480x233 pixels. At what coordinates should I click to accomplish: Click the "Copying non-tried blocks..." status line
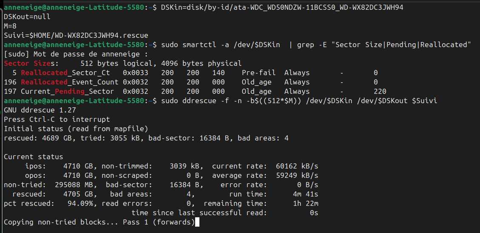pyautogui.click(x=99, y=222)
